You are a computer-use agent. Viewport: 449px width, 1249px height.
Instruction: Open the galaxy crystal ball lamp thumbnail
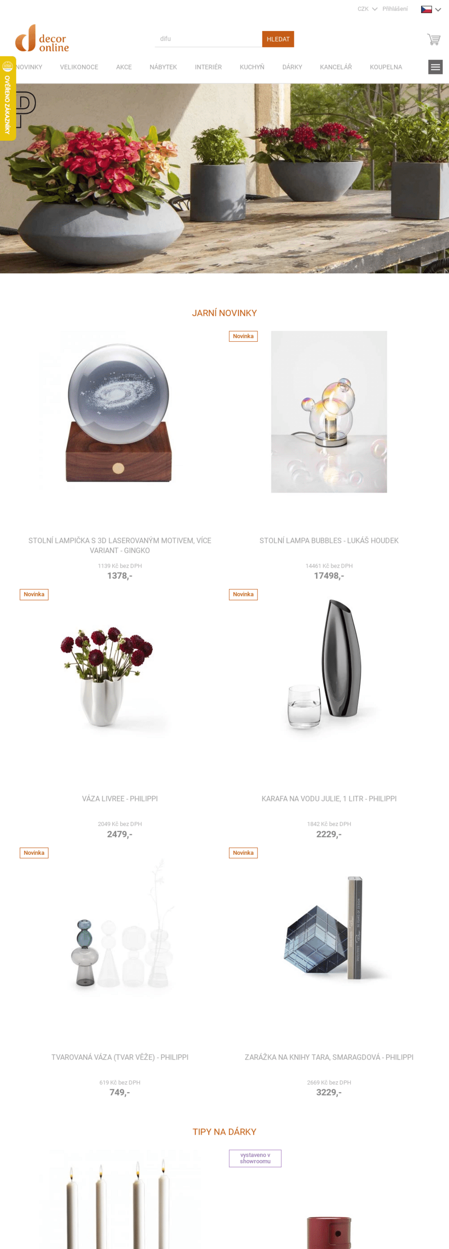tap(119, 412)
